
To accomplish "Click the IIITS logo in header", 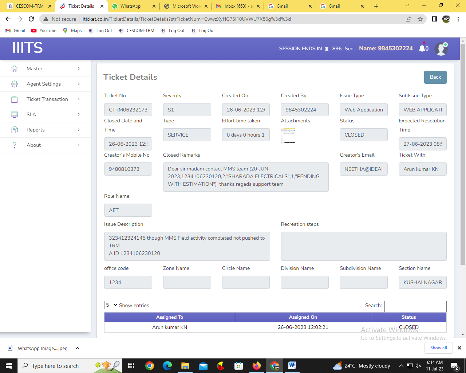I will click(28, 48).
